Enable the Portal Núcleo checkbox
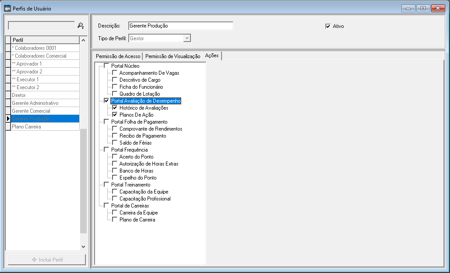This screenshot has height=273, width=450. 106,66
